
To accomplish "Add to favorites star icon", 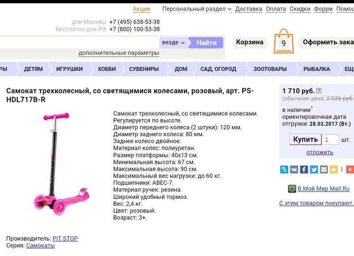I will click(334, 169).
